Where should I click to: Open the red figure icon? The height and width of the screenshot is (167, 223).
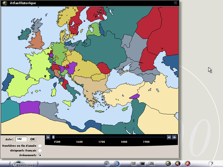pos(188,164)
